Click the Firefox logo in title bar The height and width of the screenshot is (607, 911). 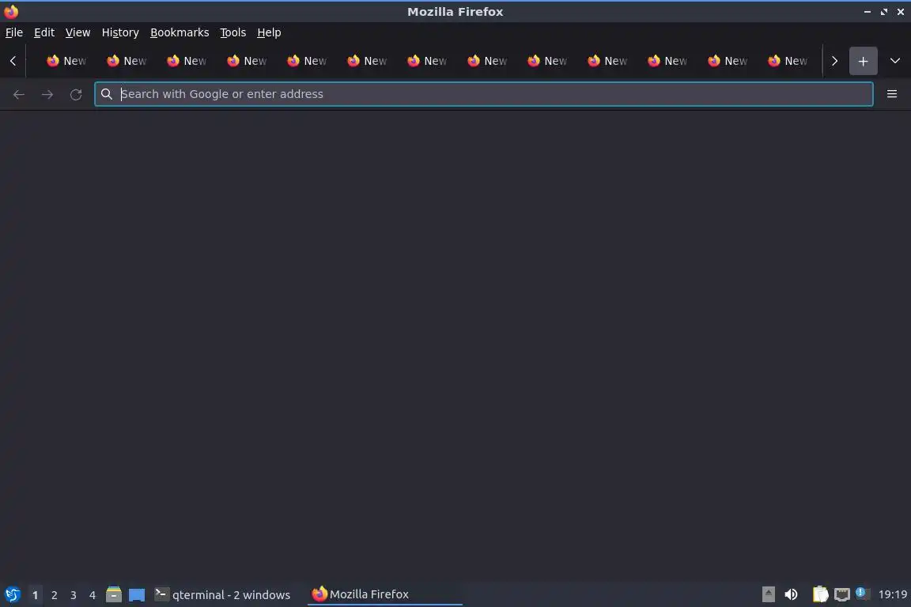(11, 12)
